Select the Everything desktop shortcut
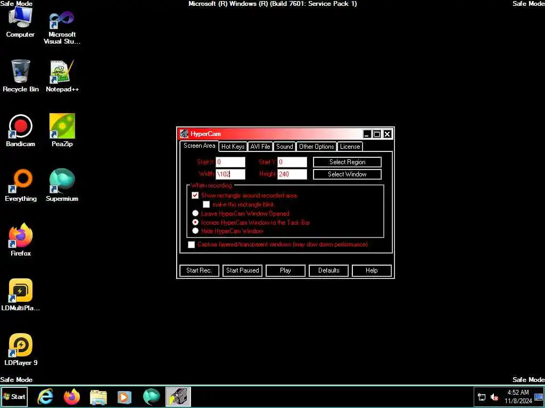545x408 pixels. point(21,185)
